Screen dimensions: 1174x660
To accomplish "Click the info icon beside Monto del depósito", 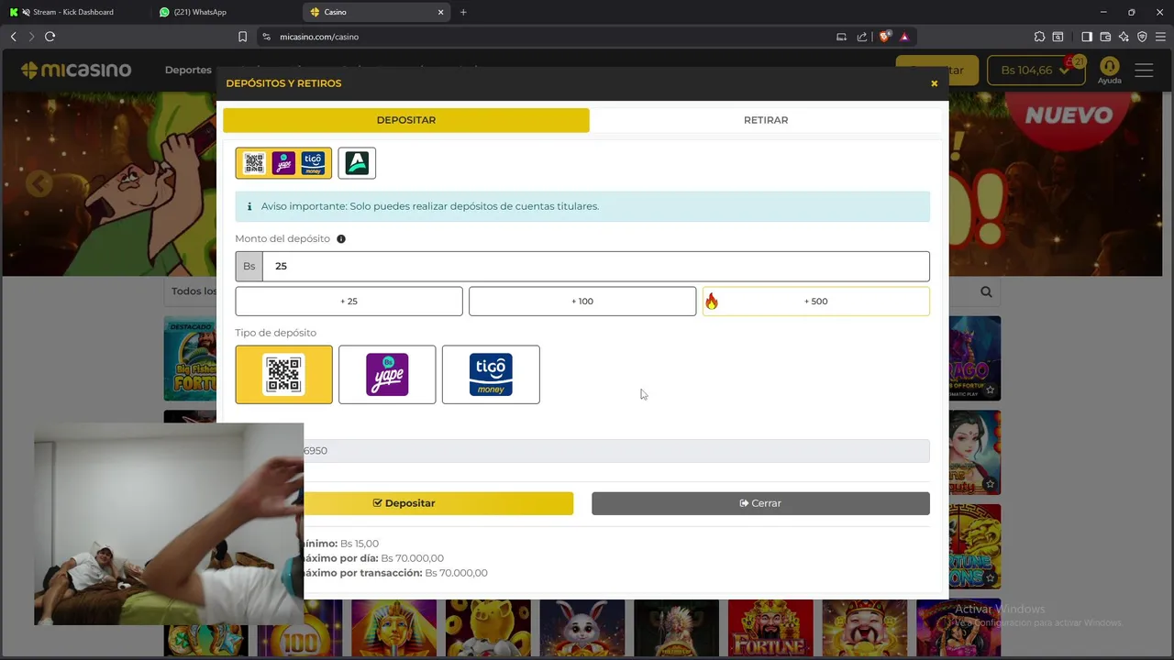I will click(341, 239).
